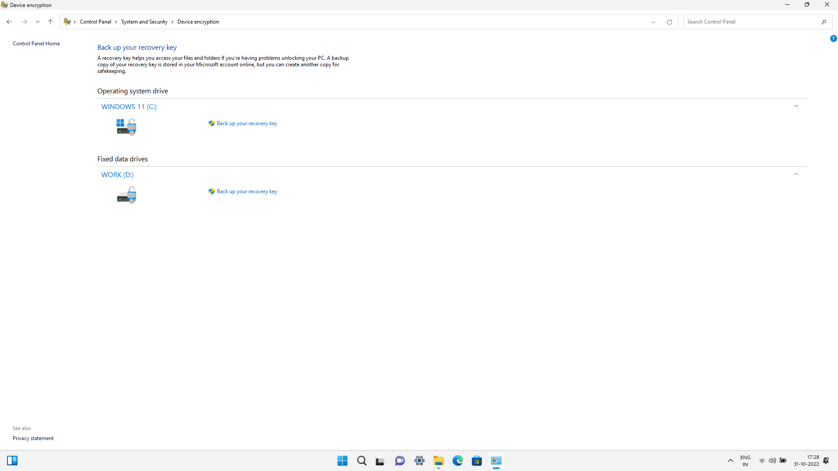
Task: Click the blue help question mark icon
Action: coord(833,38)
